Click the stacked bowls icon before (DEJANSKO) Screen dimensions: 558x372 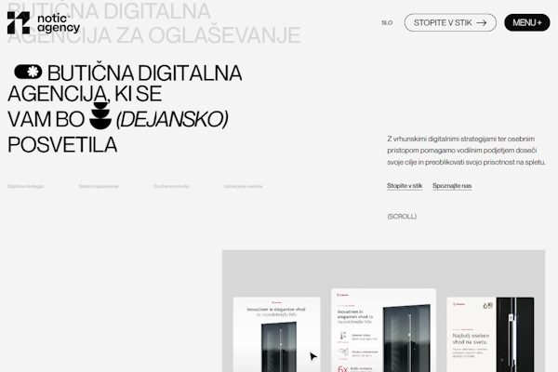99,119
